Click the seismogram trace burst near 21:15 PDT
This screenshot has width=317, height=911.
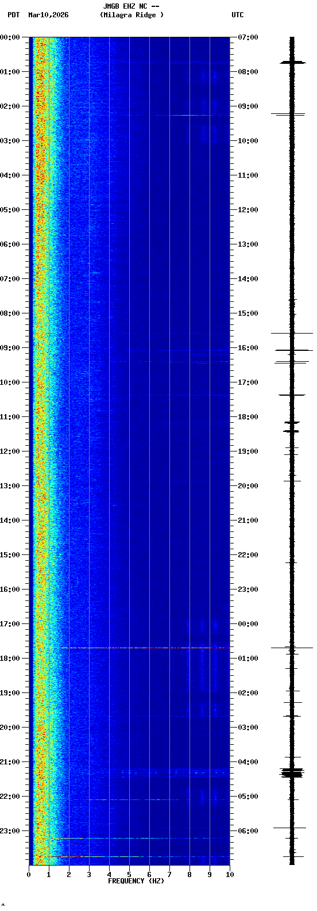(292, 772)
